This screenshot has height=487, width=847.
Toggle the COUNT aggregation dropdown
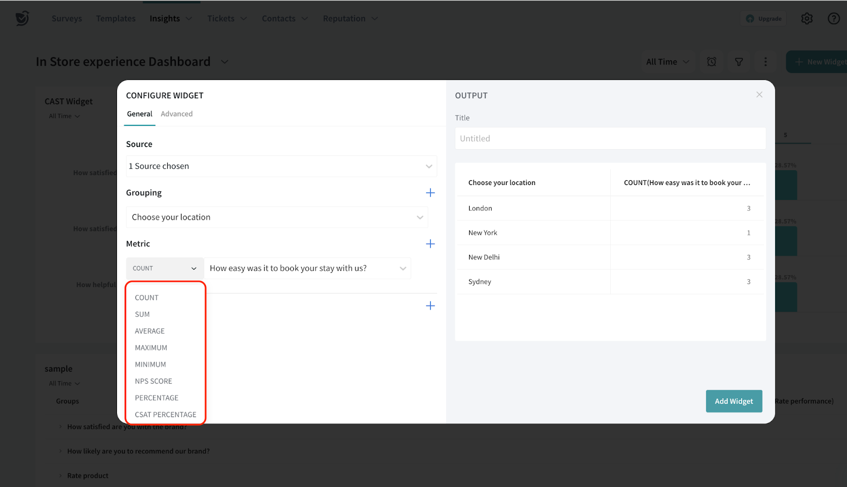(165, 269)
